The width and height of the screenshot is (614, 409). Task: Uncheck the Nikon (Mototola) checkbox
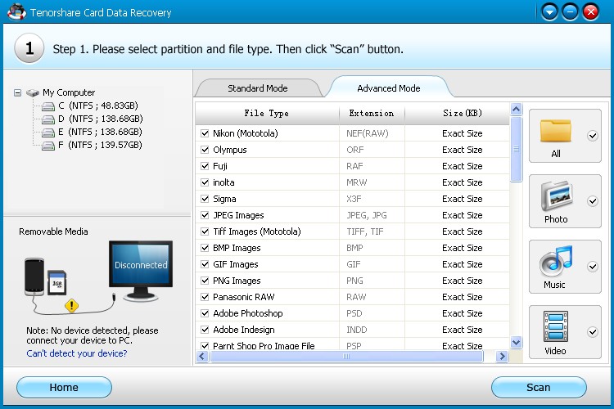click(205, 133)
